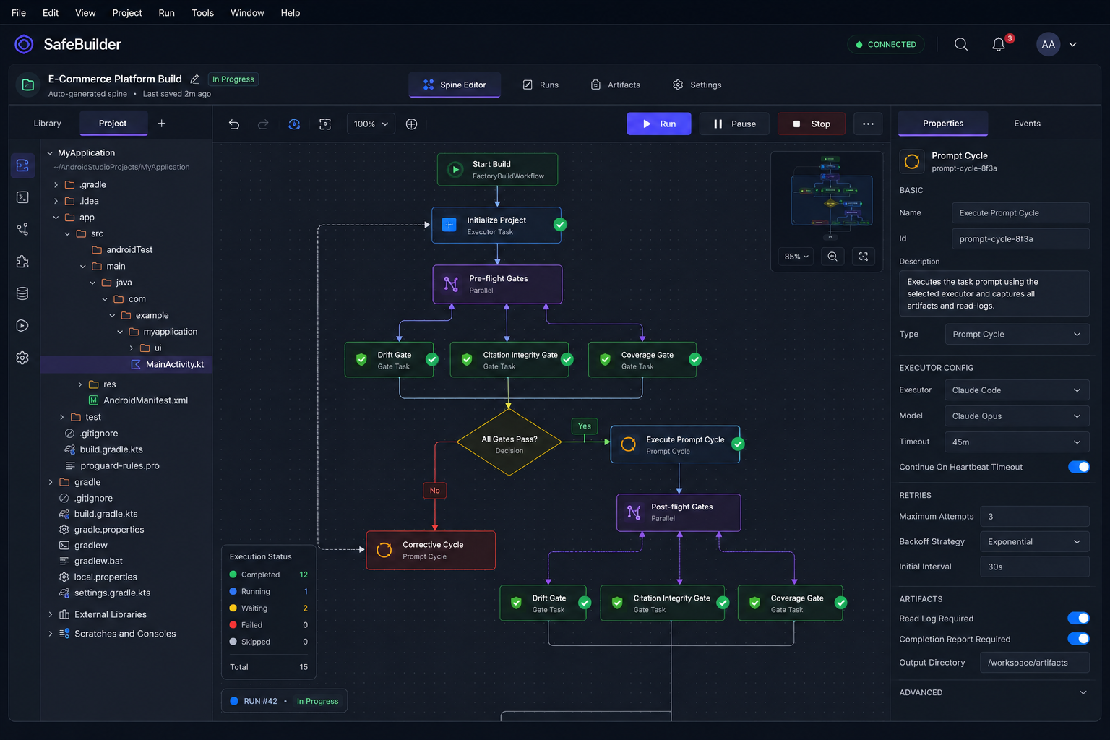
Task: Open the minimap 85% zoom dropdown
Action: (796, 257)
